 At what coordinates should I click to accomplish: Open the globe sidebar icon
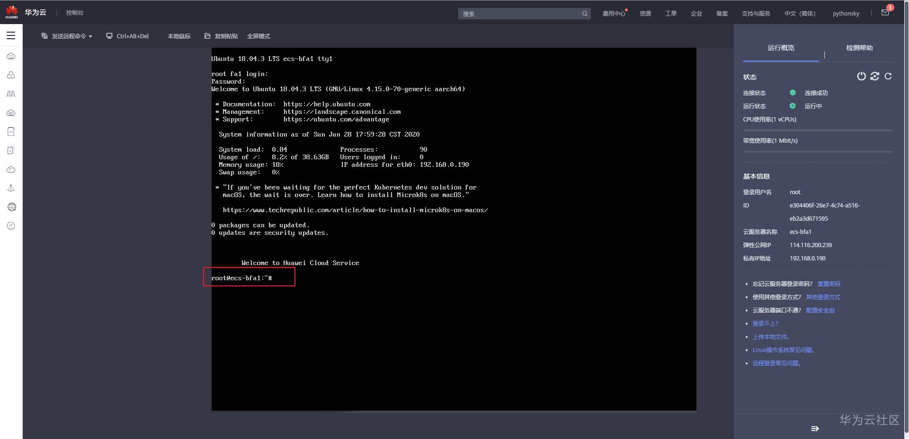coord(11,207)
